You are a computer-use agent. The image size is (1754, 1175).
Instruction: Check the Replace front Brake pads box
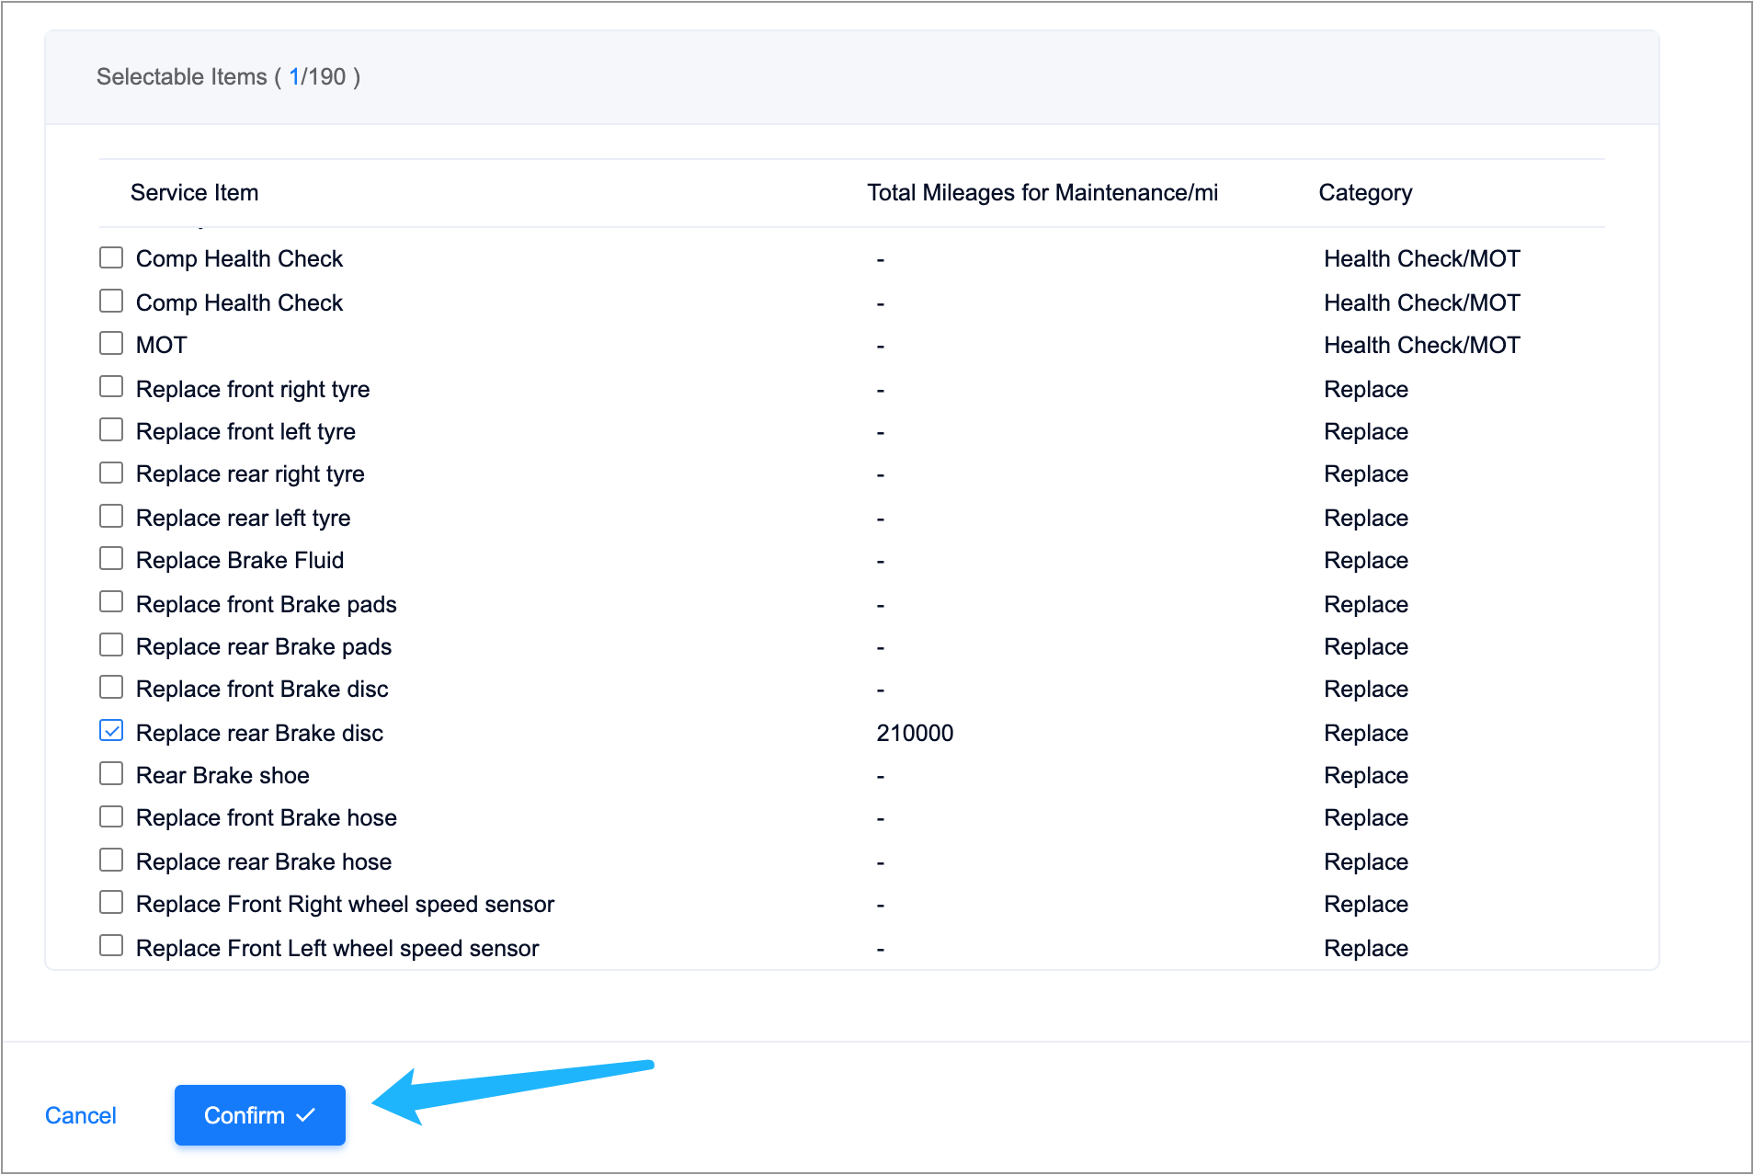[111, 602]
